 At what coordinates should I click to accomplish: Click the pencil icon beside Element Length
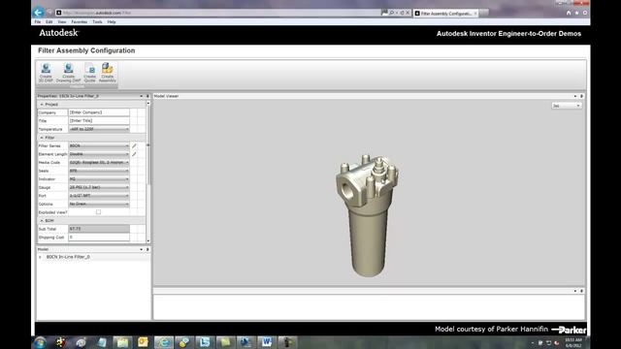pyautogui.click(x=134, y=154)
